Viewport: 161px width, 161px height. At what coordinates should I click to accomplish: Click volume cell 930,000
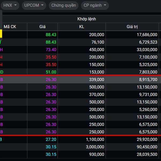97,155
